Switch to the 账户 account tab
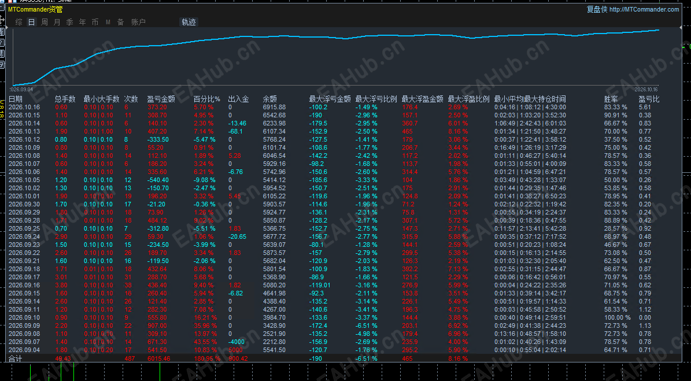 [138, 22]
